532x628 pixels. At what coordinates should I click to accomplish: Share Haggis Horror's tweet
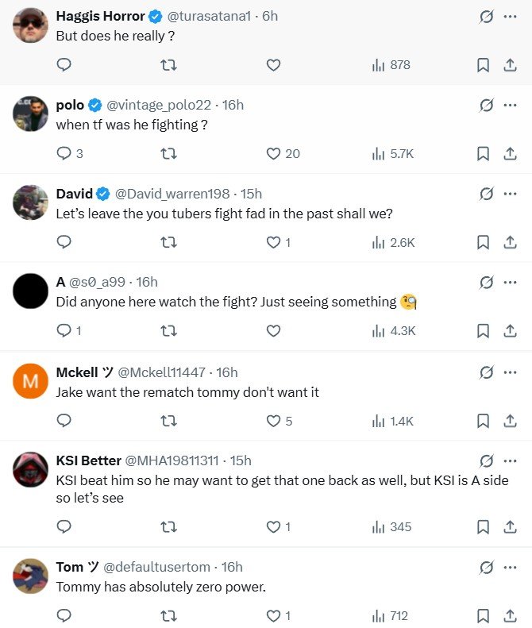click(511, 65)
